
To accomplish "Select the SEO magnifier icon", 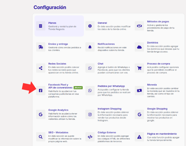I will pyautogui.click(x=41, y=137).
